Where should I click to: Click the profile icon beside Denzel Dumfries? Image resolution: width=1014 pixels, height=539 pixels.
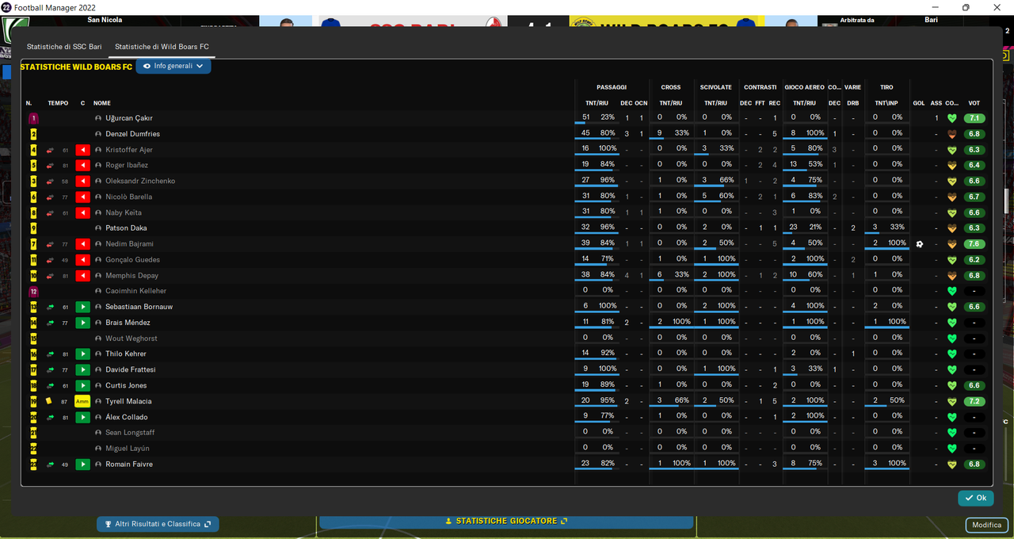click(x=98, y=134)
